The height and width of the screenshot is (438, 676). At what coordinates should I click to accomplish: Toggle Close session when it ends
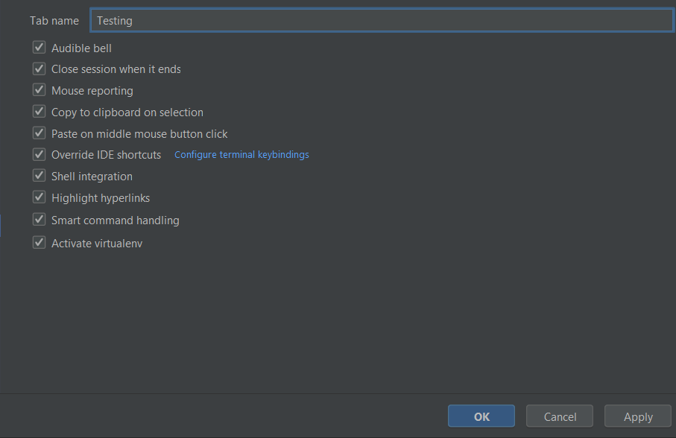click(x=40, y=69)
